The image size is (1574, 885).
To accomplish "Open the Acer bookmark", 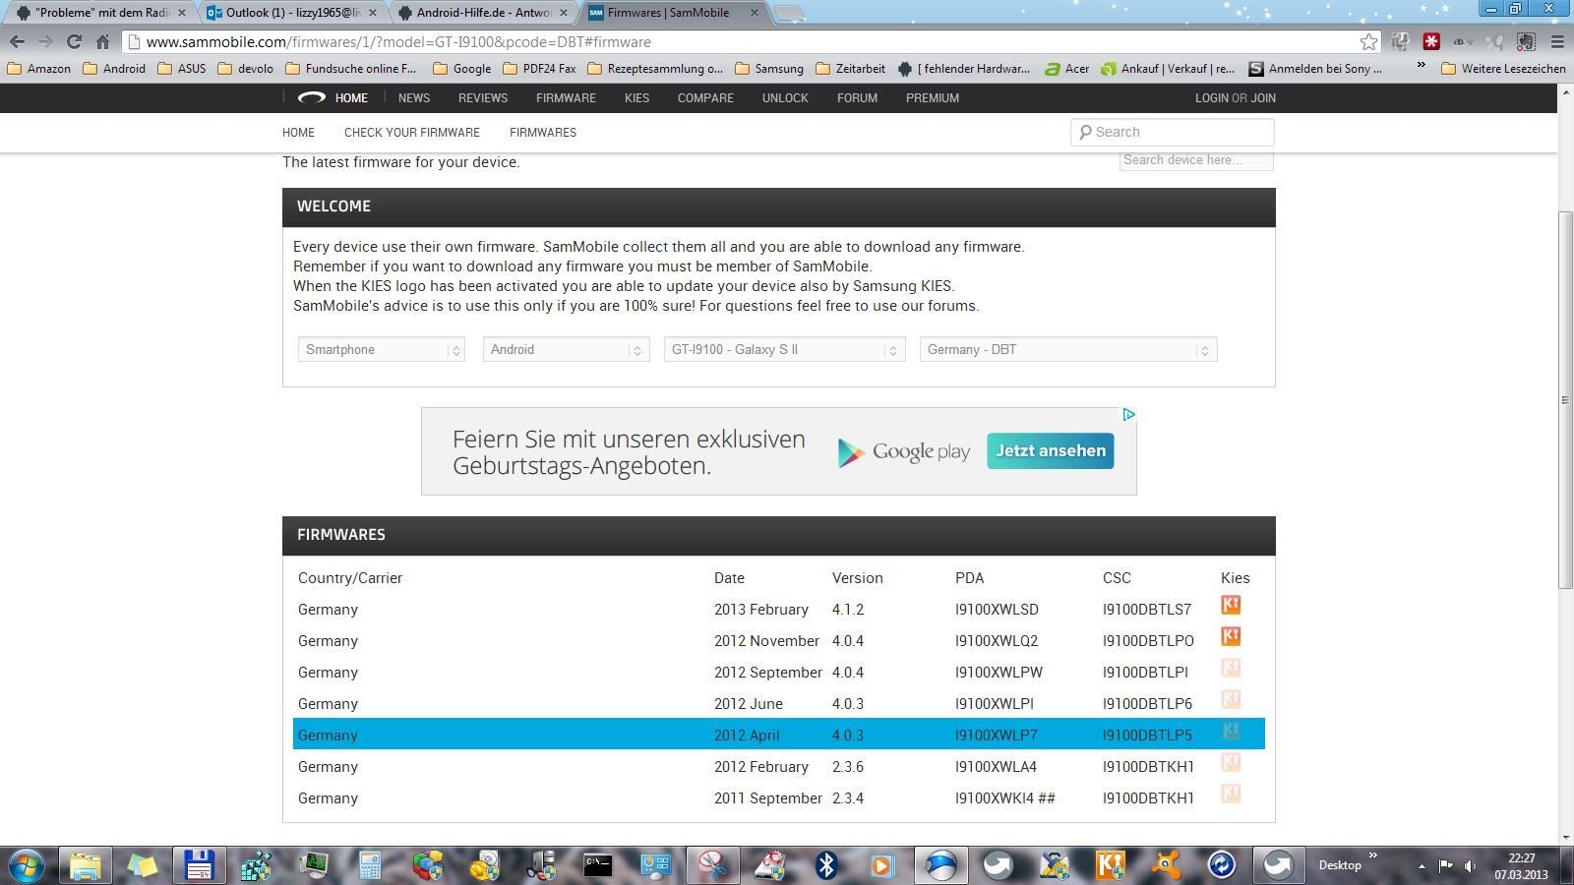I will tap(1067, 69).
